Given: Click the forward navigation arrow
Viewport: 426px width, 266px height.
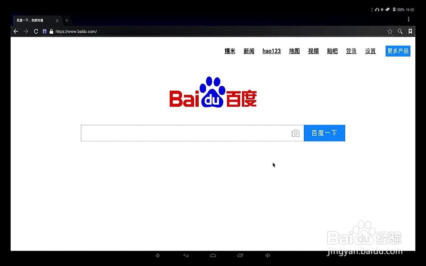Looking at the screenshot, I should [26, 31].
